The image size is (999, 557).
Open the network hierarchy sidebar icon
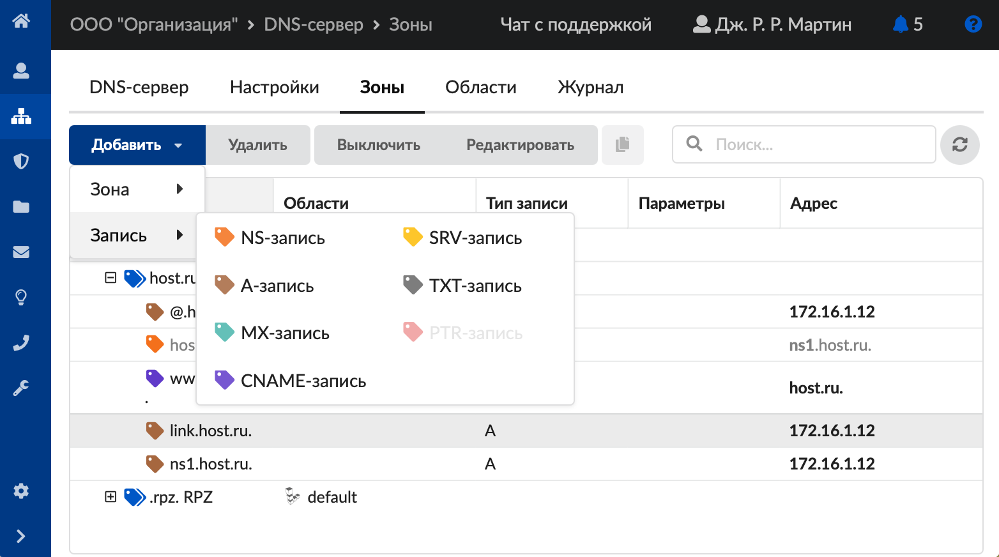(x=21, y=116)
